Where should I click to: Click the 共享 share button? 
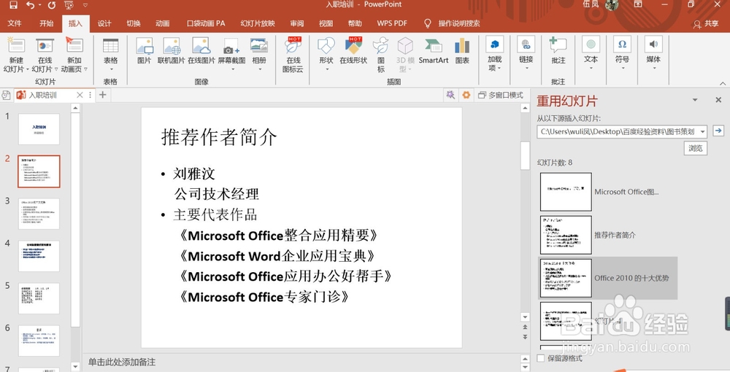click(x=706, y=23)
